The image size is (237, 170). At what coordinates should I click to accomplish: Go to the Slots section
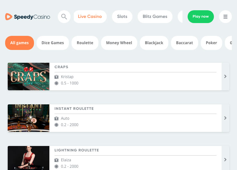122,17
